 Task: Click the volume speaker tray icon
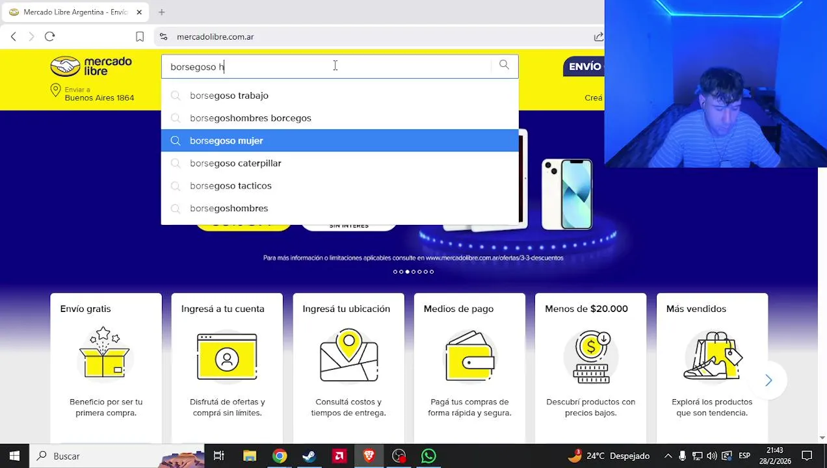pyautogui.click(x=711, y=456)
